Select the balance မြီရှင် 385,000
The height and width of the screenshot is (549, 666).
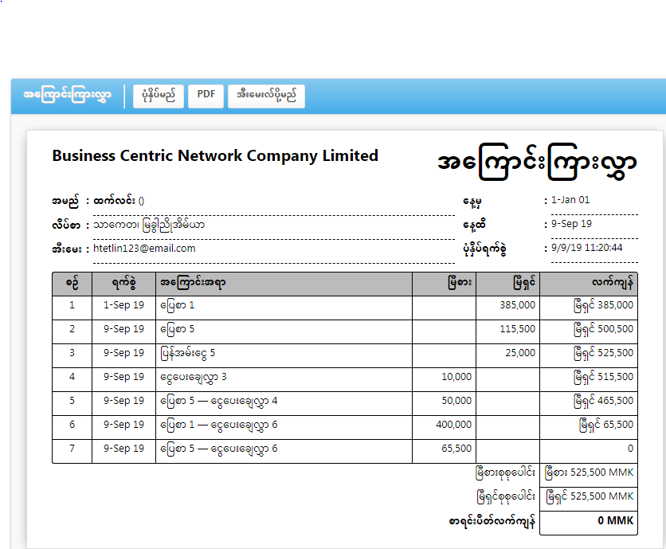603,305
